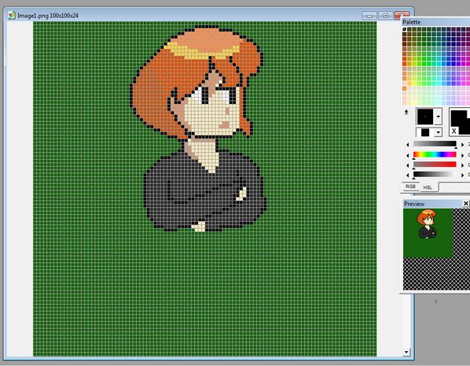Minimize the Image1.png window
The image size is (470, 366).
369,16
